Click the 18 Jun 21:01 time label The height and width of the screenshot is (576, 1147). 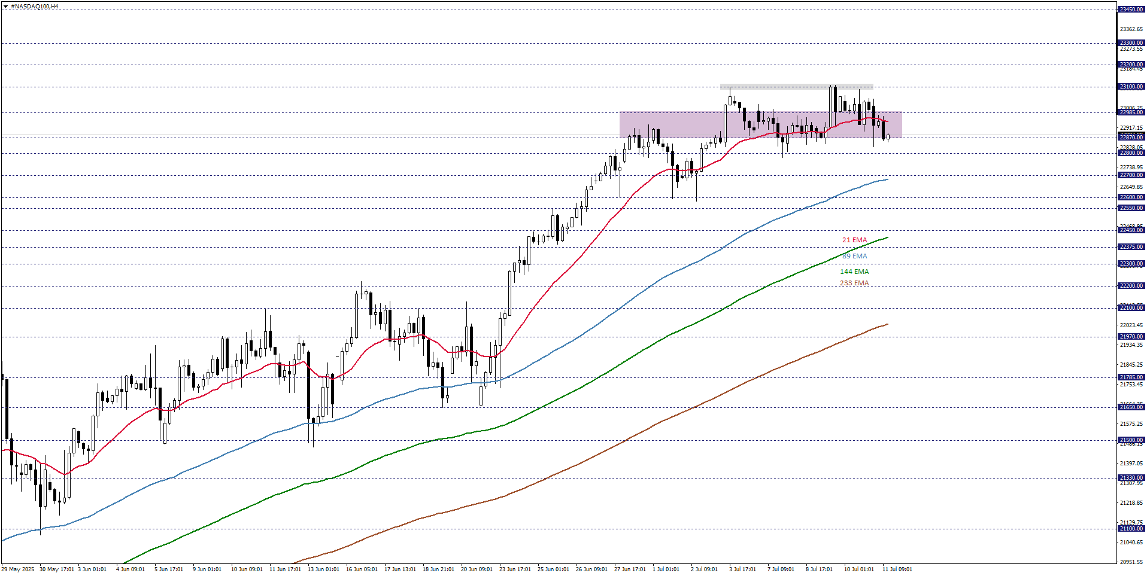coord(439,569)
